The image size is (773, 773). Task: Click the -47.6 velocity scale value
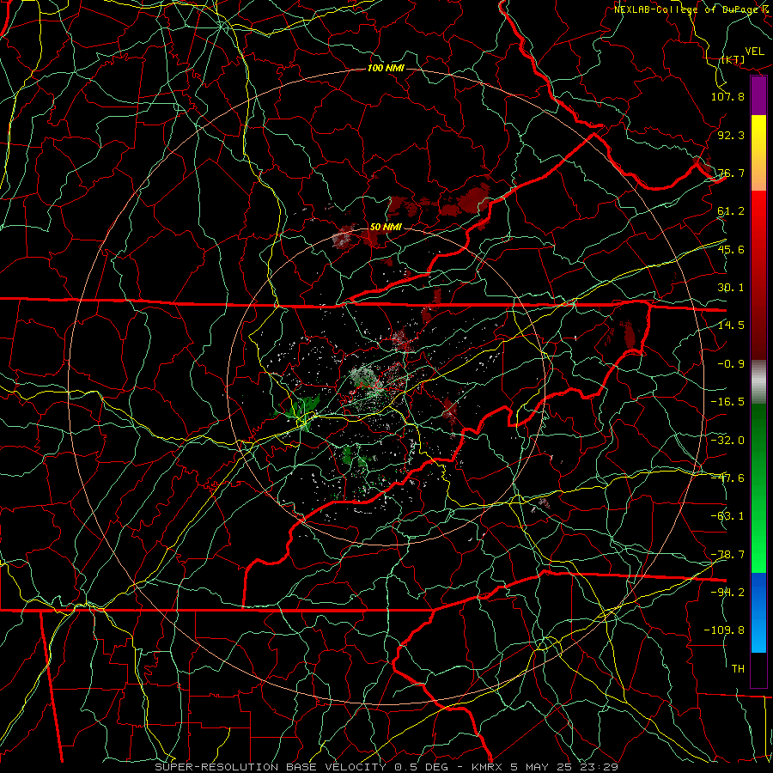(727, 478)
